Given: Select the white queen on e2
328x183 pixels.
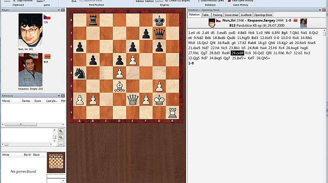Looking at the screenshot, I should 132,99.
